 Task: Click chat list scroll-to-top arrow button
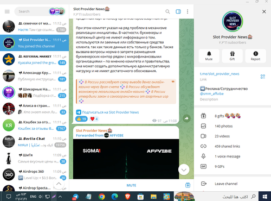(59, 184)
